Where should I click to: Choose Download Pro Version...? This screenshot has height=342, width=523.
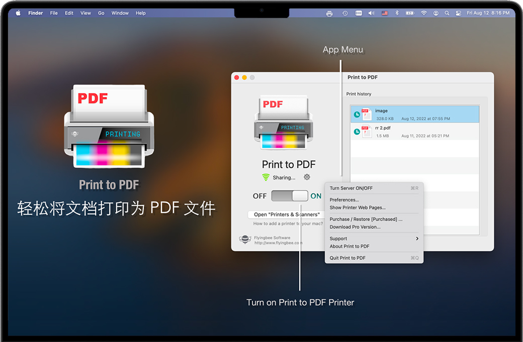(374, 227)
